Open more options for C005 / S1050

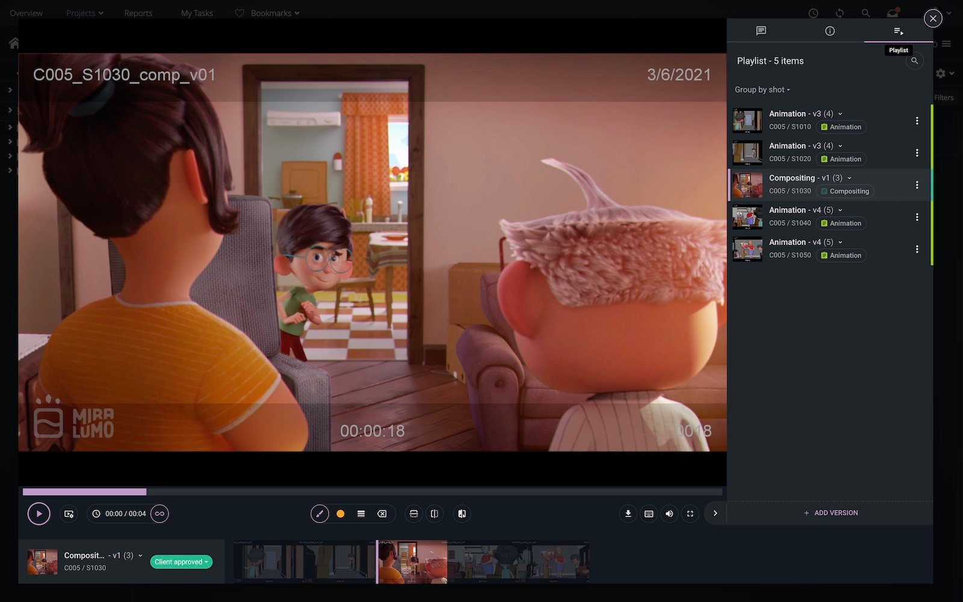pos(917,249)
